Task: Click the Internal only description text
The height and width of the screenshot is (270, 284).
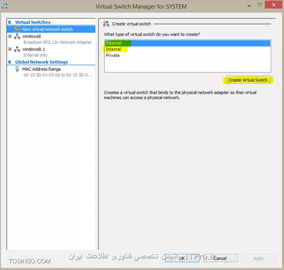Action: pyautogui.click(x=35, y=55)
